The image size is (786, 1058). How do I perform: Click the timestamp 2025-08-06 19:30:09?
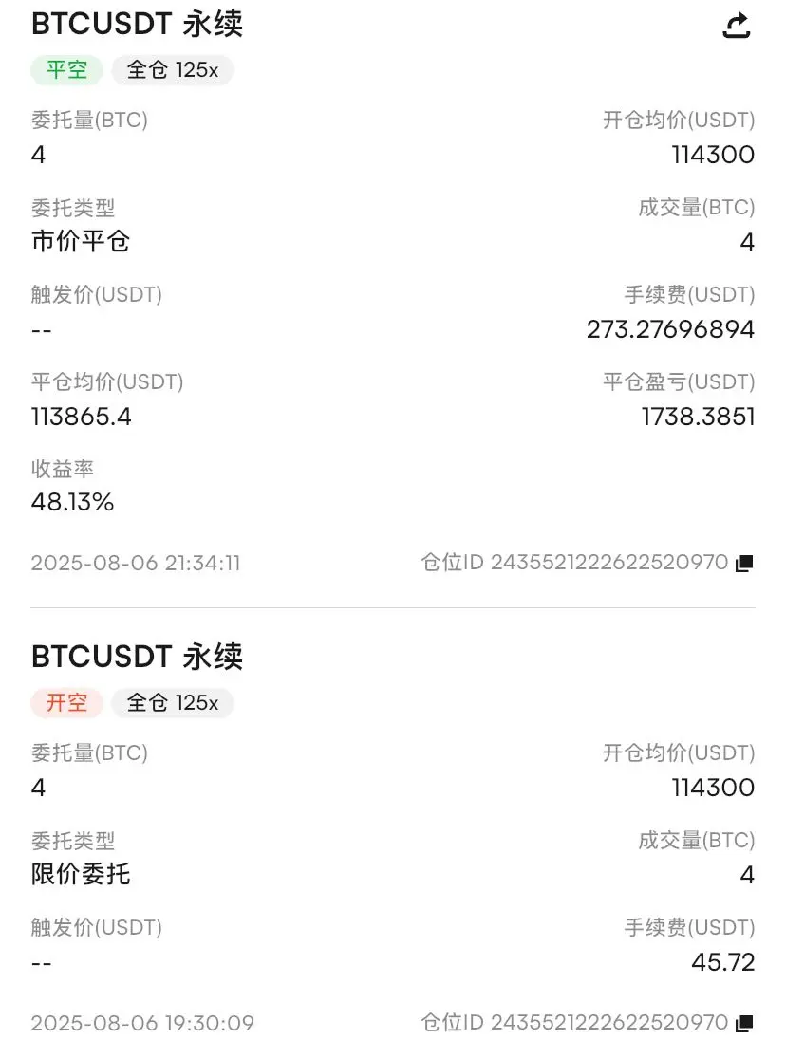coord(142,1023)
